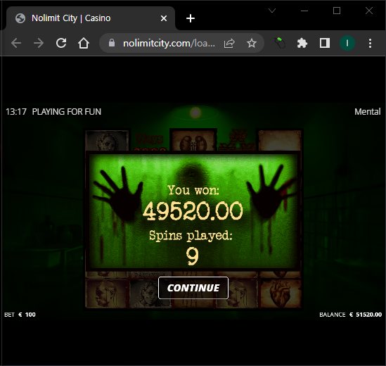Open the Chrome three-dot menu
The width and height of the screenshot is (386, 366).
(370, 43)
